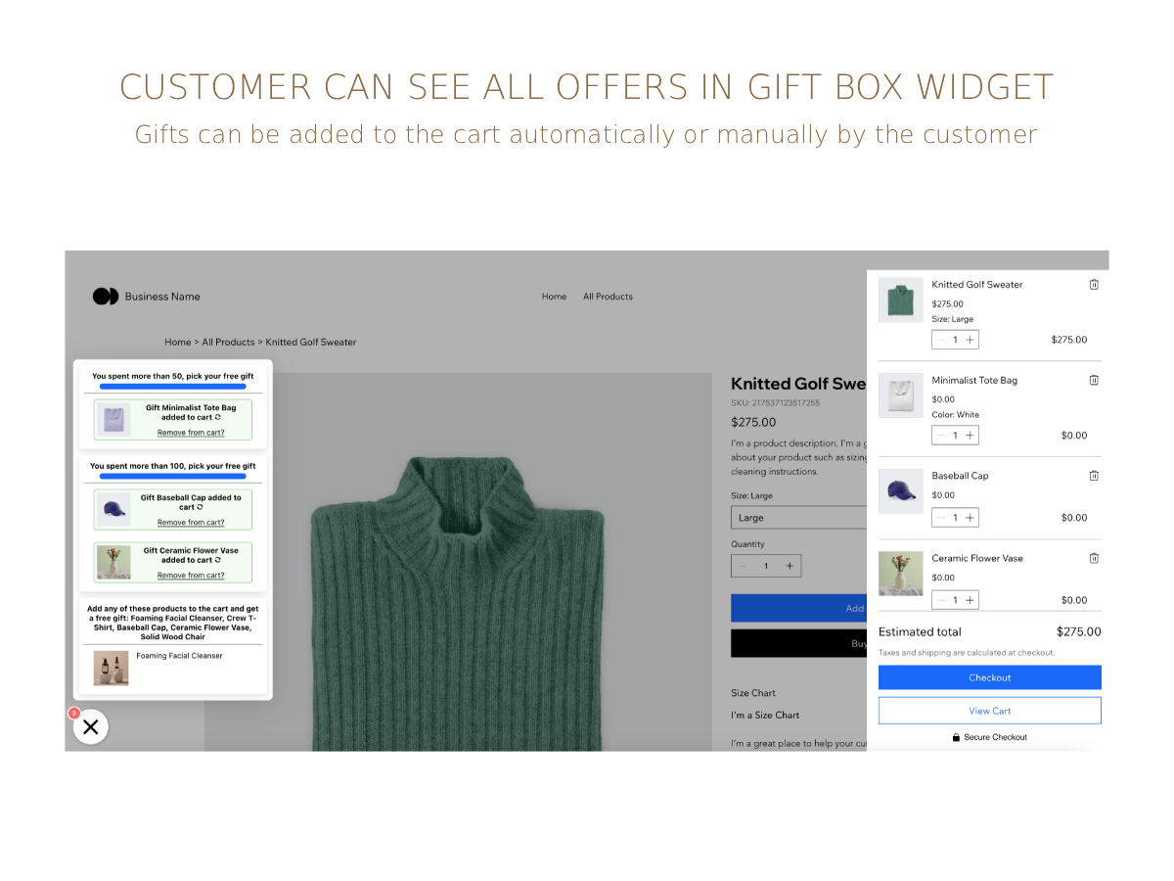Click the Foaming Facial Cleanser product name
Viewport: 1174px width, 881px height.
pos(179,656)
